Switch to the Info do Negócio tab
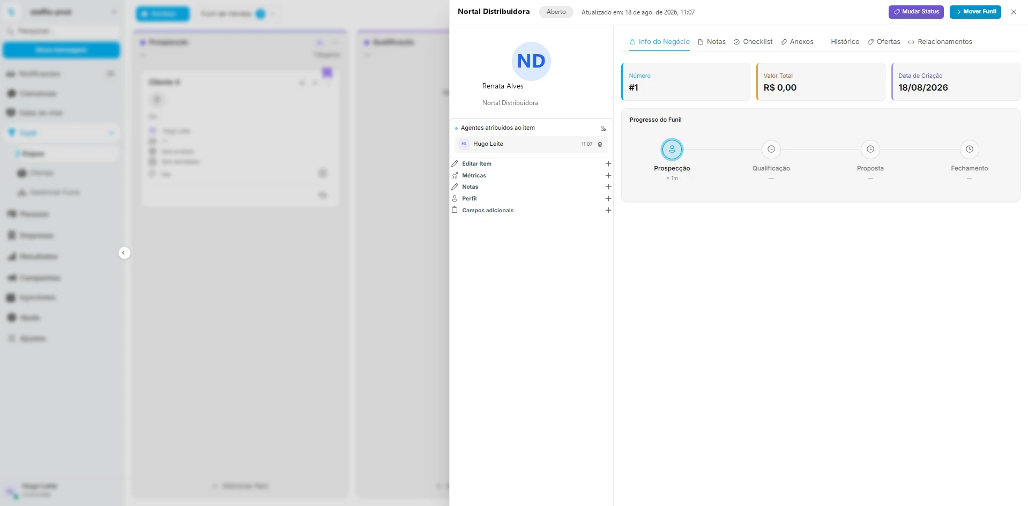This screenshot has height=506, width=1028. (660, 42)
